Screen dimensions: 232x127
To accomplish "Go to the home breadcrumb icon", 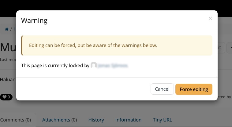I will coord(7,29).
